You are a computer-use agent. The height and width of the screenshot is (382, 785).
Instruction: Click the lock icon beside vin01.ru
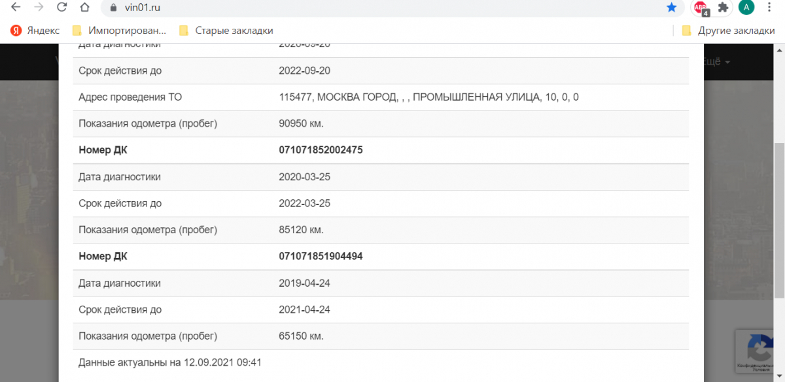click(x=113, y=8)
